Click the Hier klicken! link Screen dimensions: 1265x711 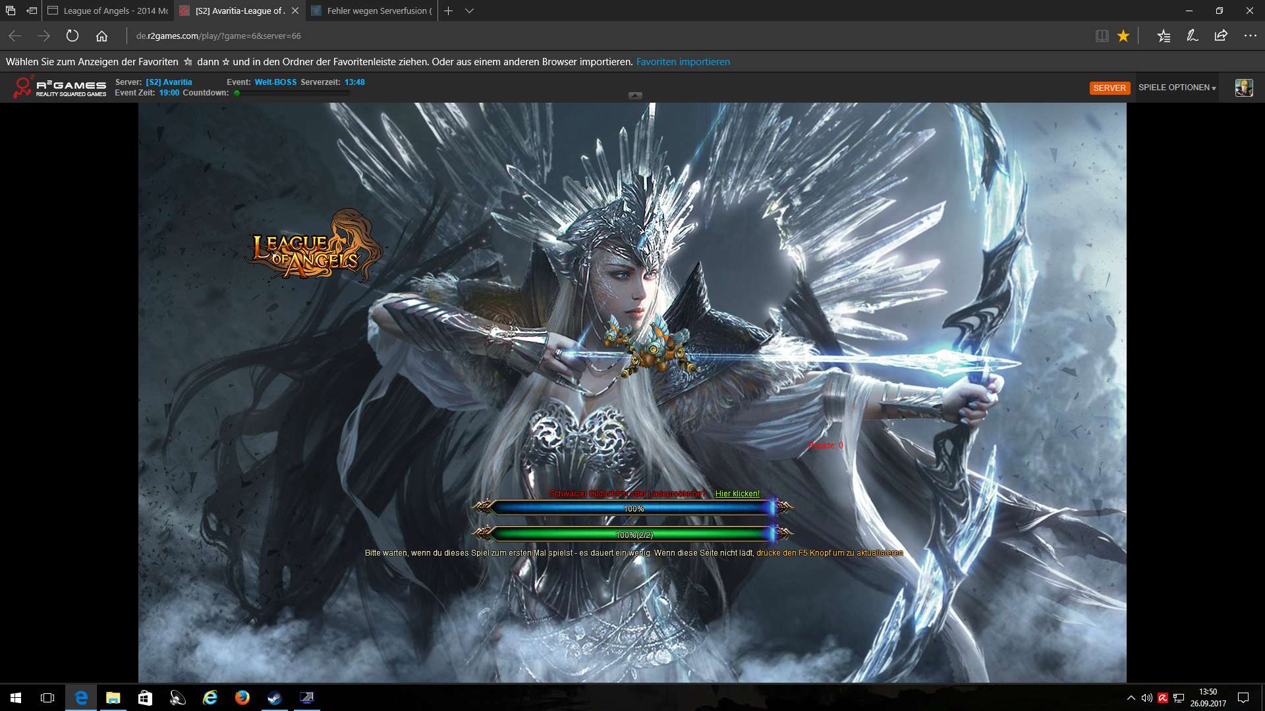coord(737,494)
